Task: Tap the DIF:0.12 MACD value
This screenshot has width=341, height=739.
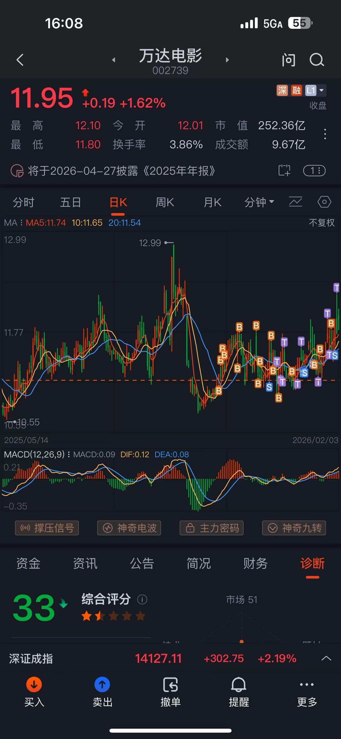Action: coord(135,454)
